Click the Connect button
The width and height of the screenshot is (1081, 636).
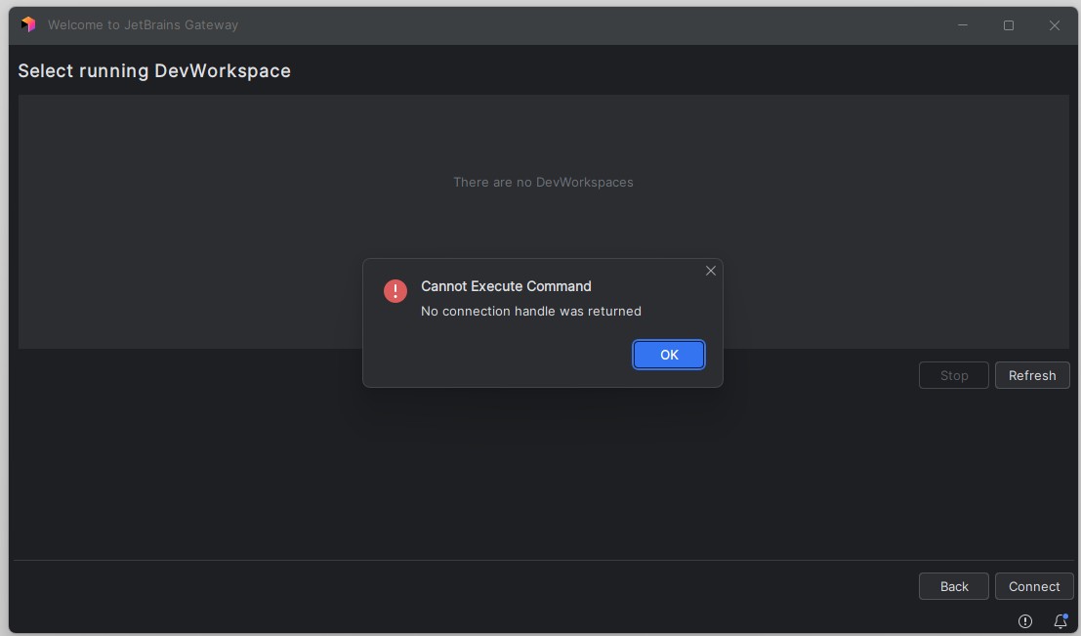tap(1034, 586)
